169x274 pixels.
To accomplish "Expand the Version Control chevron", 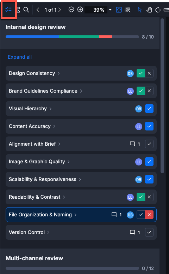I will 48,232.
